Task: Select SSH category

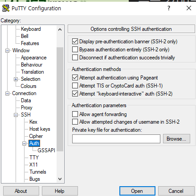Action: 26,115
